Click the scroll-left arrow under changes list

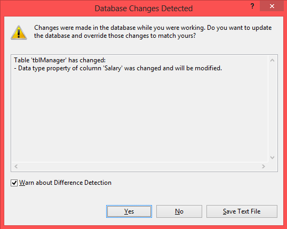tap(16, 166)
